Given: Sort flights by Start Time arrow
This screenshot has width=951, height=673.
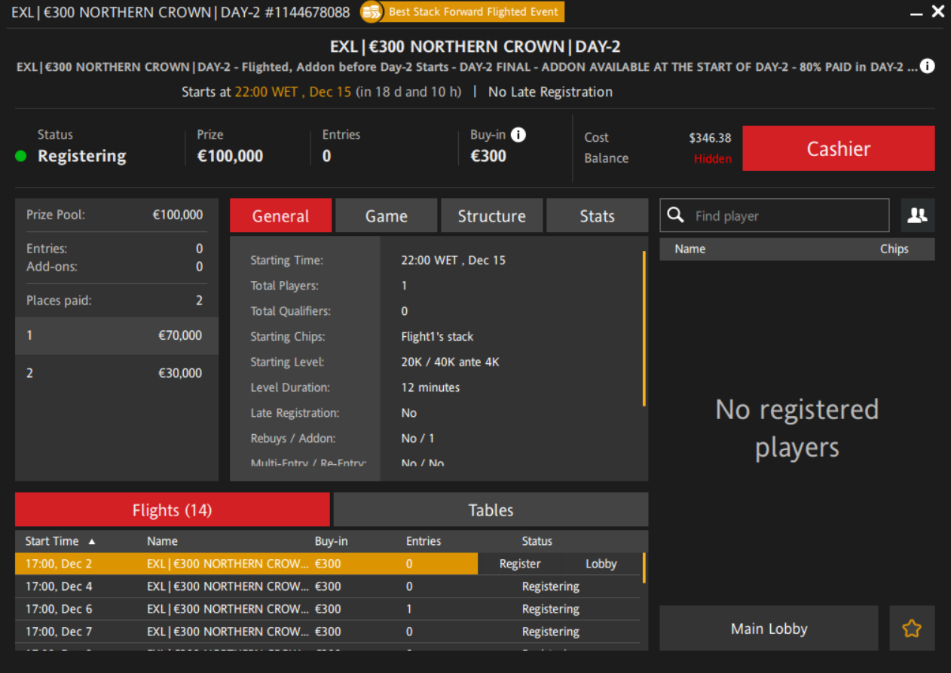Looking at the screenshot, I should (92, 541).
